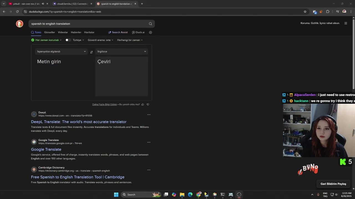
Task: Click Geri Bildirim Paylaş button
Action: coord(333,184)
